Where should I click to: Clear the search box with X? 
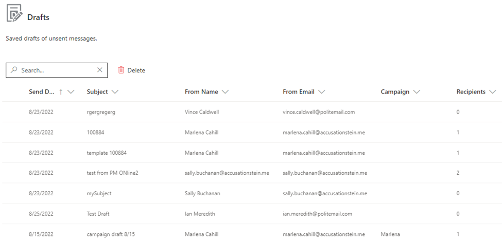100,70
